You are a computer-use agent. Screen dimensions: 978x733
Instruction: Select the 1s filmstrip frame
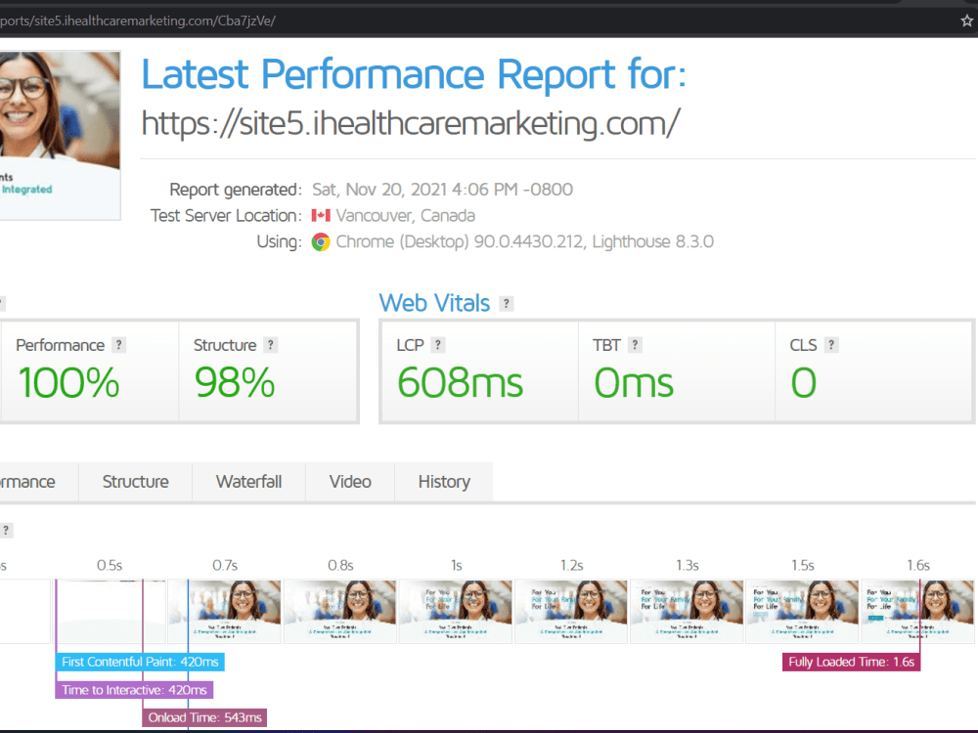tap(456, 612)
